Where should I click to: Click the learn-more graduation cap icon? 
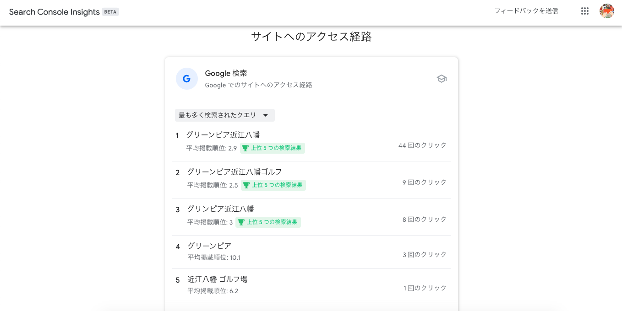442,79
